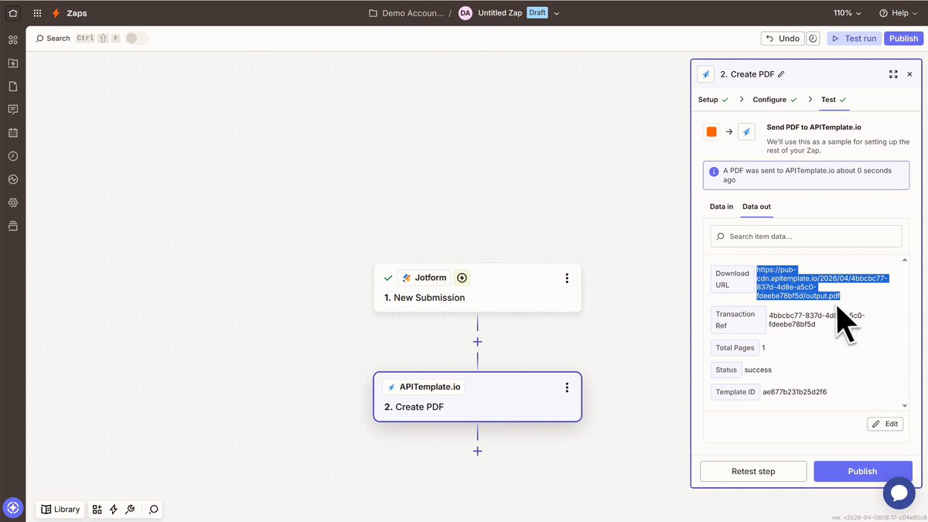Image resolution: width=928 pixels, height=522 pixels.
Task: Open the 110% zoom level dropdown
Action: point(846,12)
